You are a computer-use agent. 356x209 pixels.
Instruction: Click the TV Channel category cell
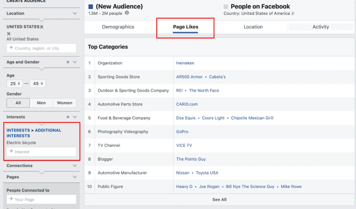pos(134,145)
